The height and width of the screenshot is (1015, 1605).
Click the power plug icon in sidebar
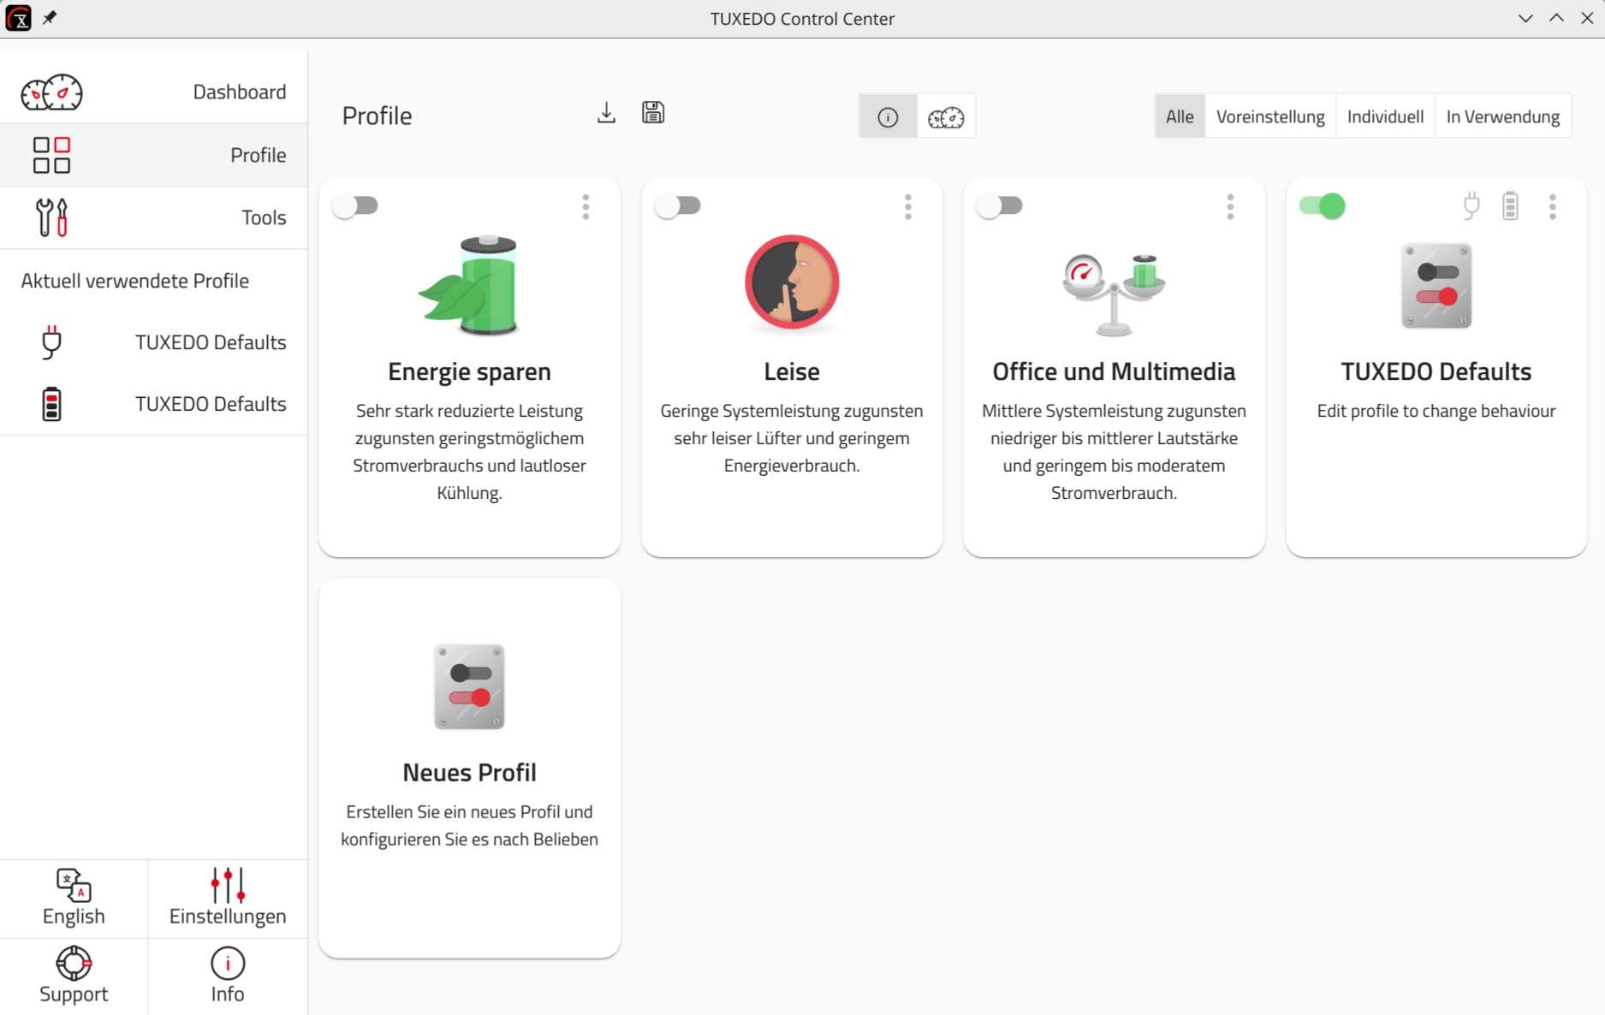51,342
